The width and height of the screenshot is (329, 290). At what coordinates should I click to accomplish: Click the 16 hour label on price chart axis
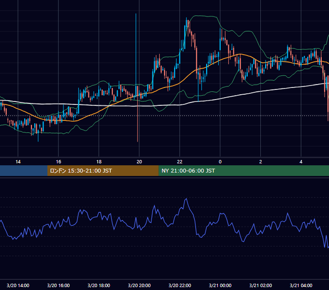click(x=59, y=162)
